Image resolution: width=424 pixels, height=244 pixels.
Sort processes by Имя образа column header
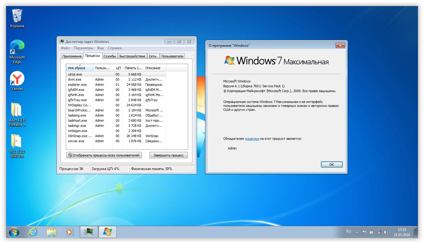80,68
